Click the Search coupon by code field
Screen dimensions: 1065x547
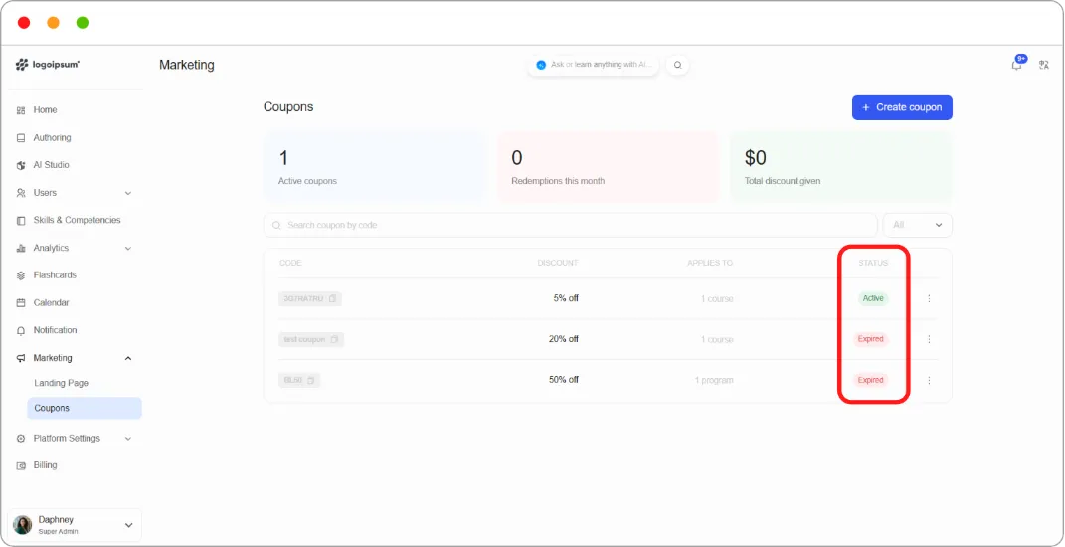tap(571, 225)
